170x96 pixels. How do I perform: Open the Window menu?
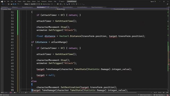pos(50,1)
